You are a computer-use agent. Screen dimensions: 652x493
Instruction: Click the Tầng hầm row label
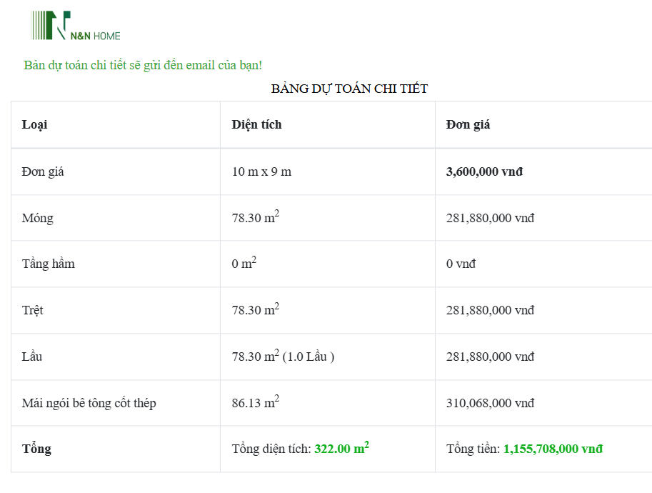49,264
